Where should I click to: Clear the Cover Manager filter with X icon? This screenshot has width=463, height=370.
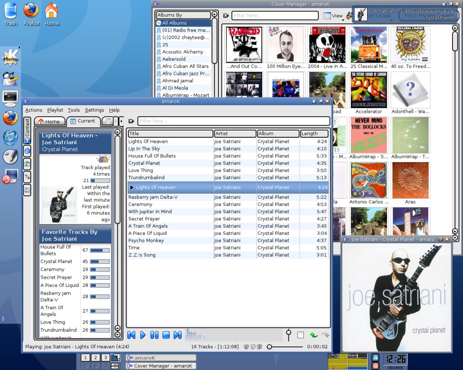tap(226, 15)
